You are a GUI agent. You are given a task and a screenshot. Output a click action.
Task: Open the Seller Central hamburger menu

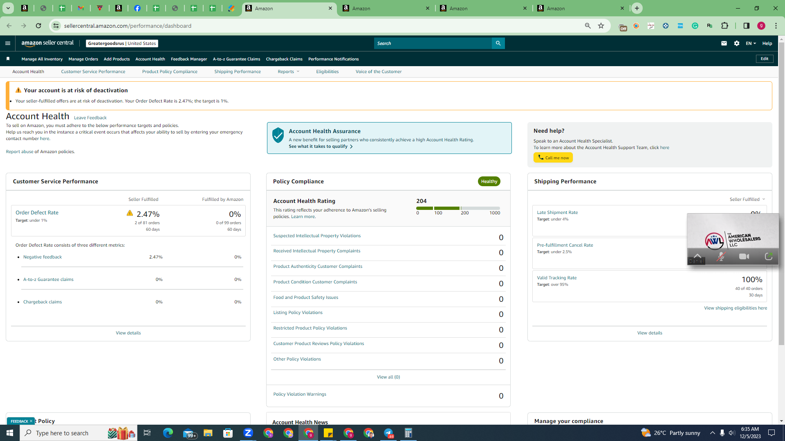[7, 43]
